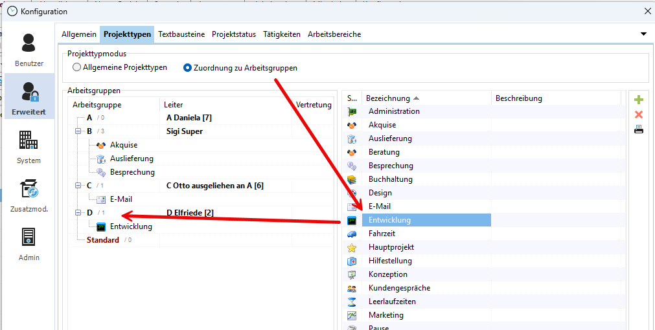Select Zuordnung zu Arbeitsgruppen radio button

[188, 67]
